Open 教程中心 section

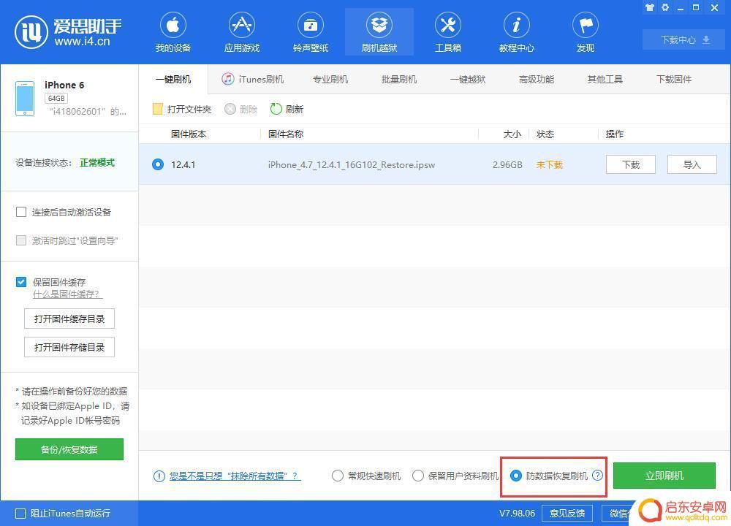[516, 32]
